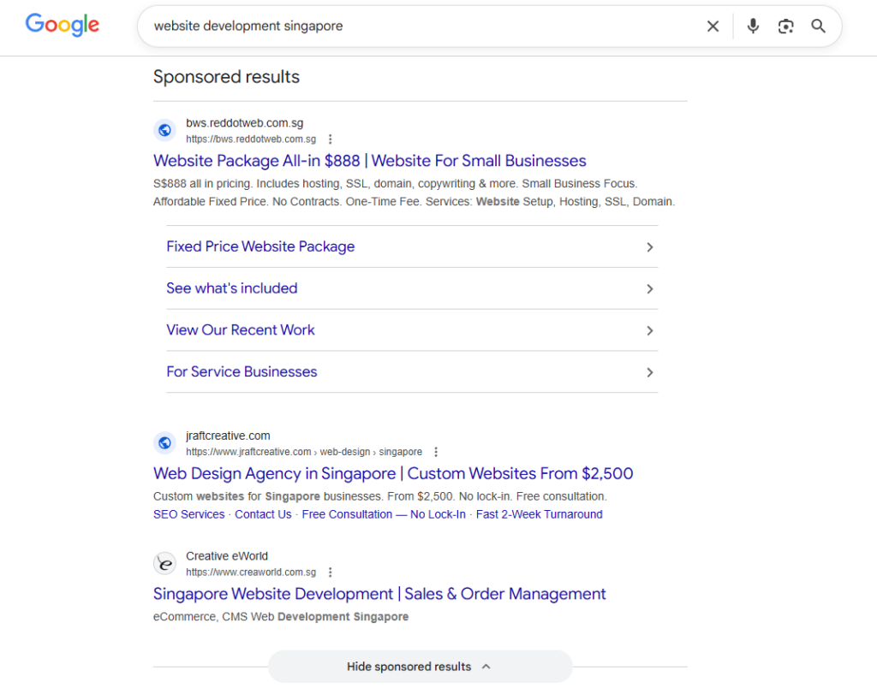
Task: Open Website Package All-in $888 ad title
Action: pos(370,161)
